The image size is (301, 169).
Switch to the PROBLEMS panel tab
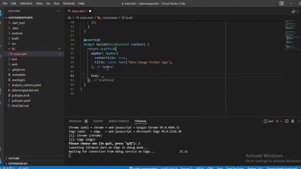(x=75, y=121)
